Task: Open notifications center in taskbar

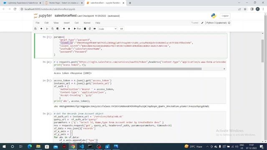Action: [262, 146]
